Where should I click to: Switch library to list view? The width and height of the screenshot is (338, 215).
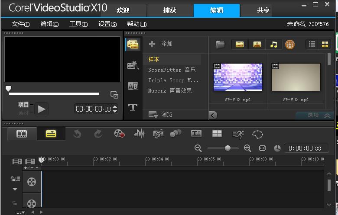coord(312,44)
